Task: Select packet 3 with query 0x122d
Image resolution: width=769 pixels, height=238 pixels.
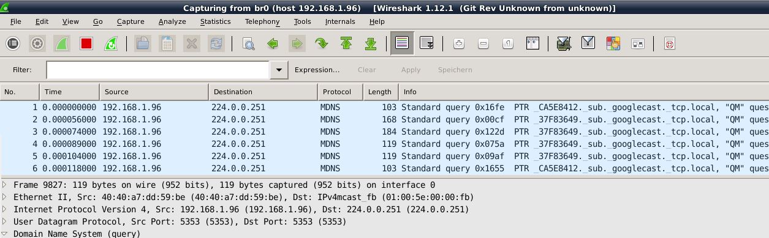Action: [x=384, y=132]
